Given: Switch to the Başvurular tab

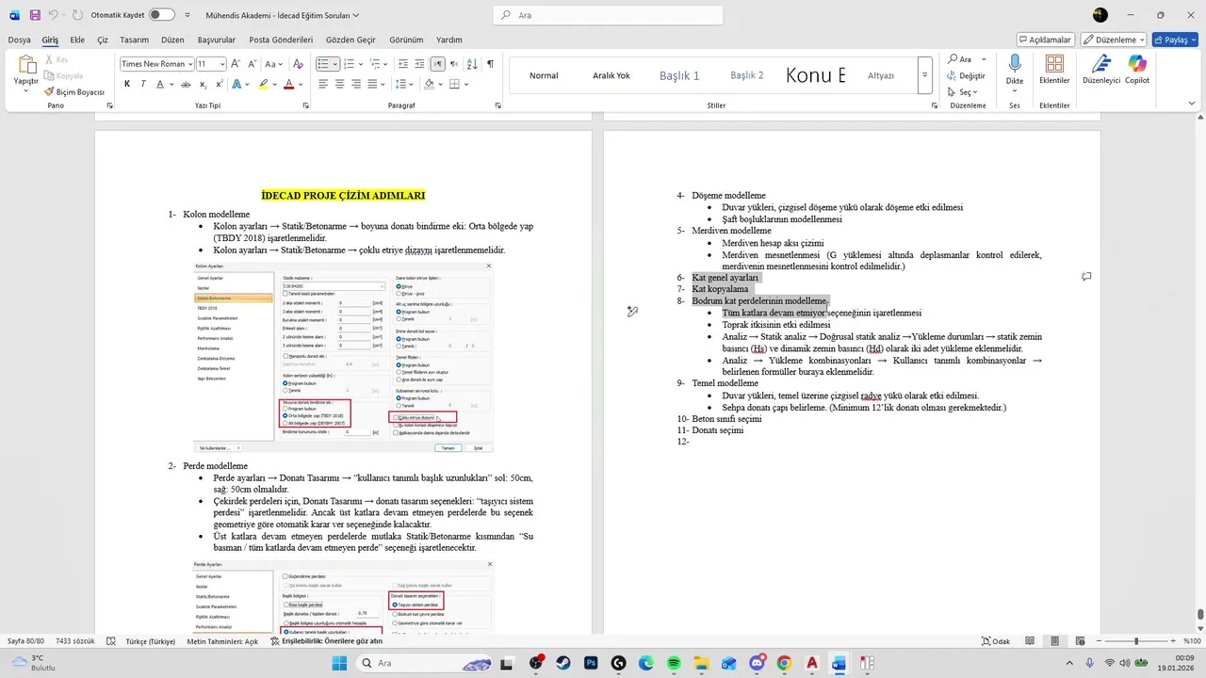Looking at the screenshot, I should point(217,40).
